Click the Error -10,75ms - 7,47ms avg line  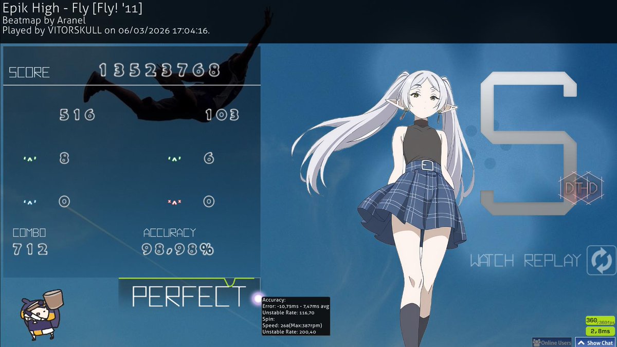(x=296, y=306)
